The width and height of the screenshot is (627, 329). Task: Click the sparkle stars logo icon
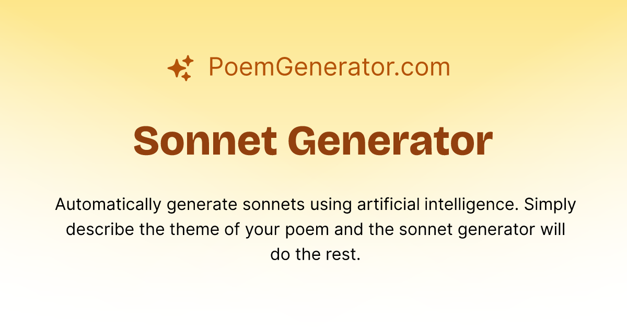(180, 68)
